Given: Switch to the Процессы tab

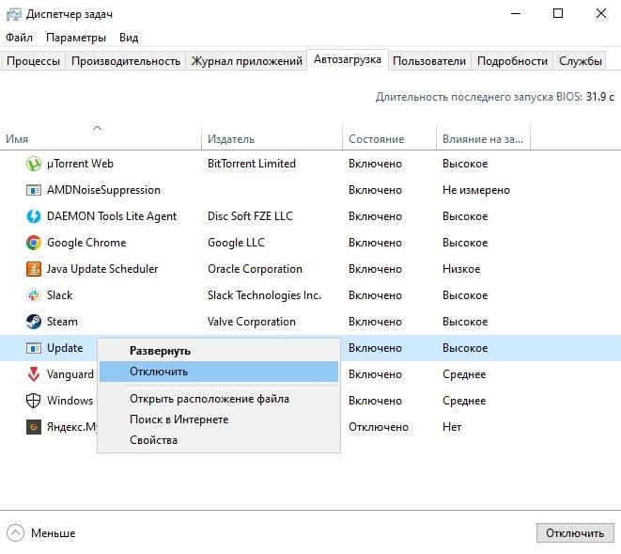Looking at the screenshot, I should 33,61.
